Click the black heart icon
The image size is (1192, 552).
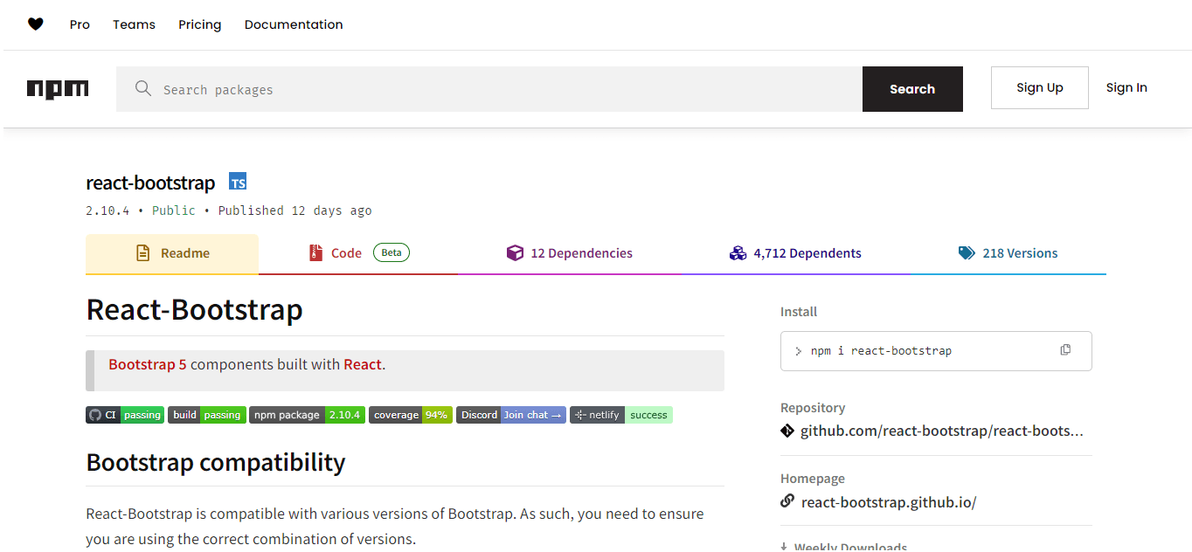pos(35,24)
